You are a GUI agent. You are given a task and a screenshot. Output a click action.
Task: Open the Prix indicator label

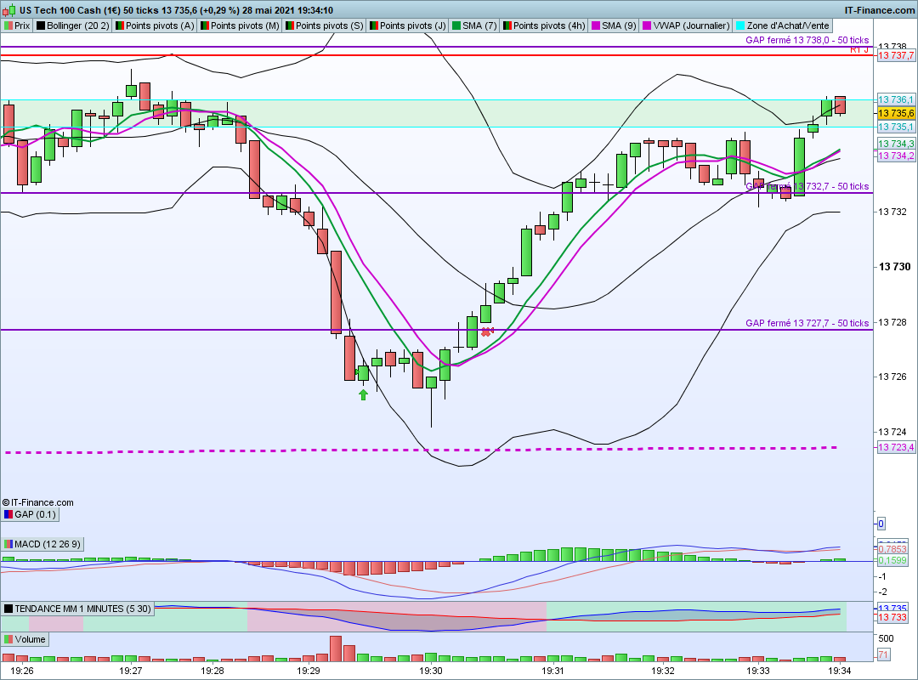point(17,25)
